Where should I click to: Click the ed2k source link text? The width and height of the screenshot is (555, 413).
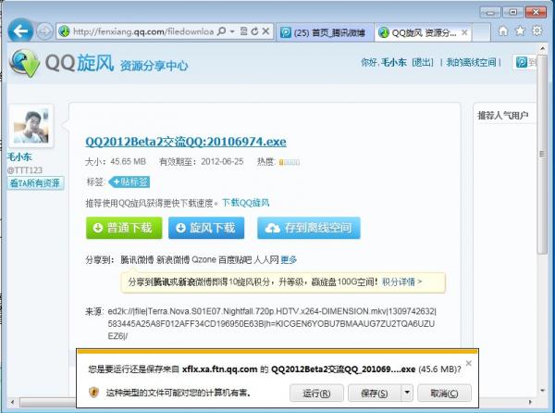pyautogui.click(x=272, y=324)
